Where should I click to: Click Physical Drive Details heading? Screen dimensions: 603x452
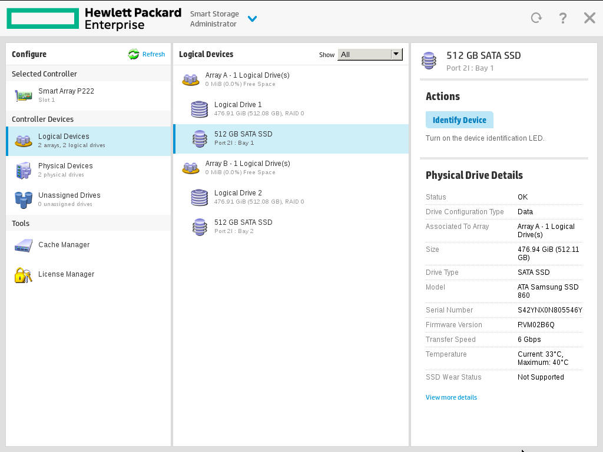[x=474, y=175]
